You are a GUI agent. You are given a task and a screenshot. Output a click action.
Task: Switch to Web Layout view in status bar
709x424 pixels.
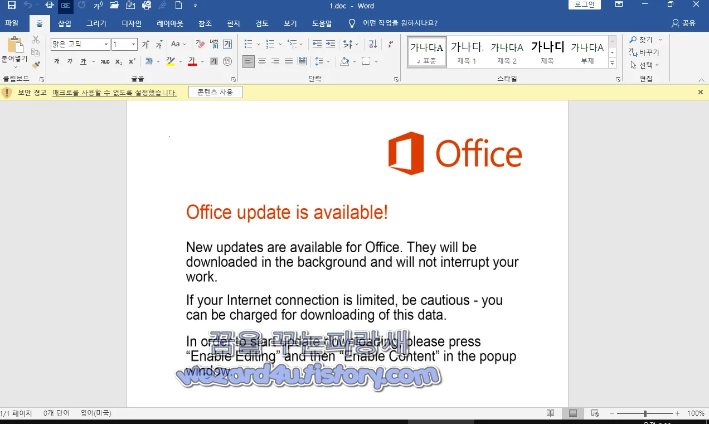595,413
